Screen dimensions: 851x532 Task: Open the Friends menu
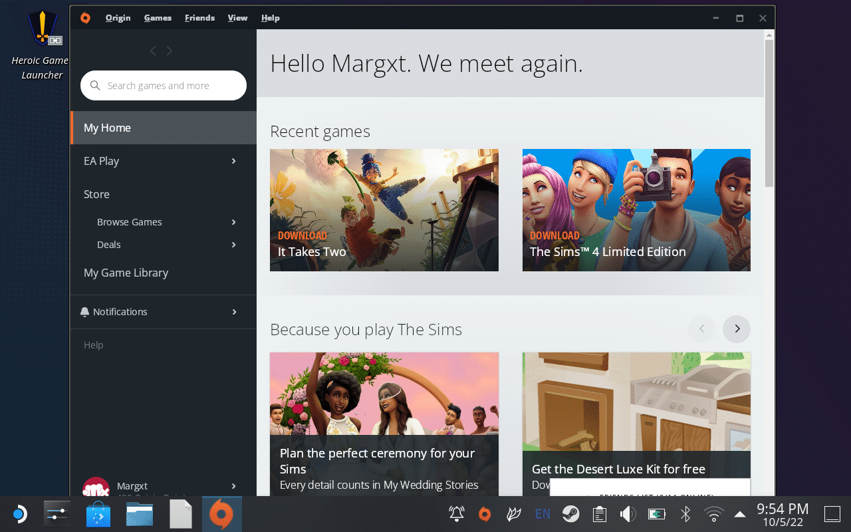coord(199,18)
